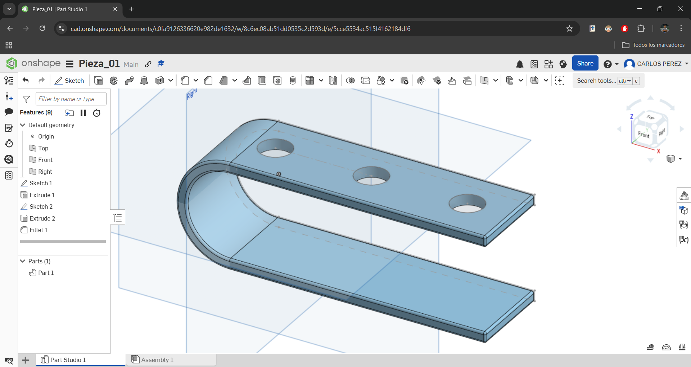Open the view cube dropdown arrow

click(679, 159)
